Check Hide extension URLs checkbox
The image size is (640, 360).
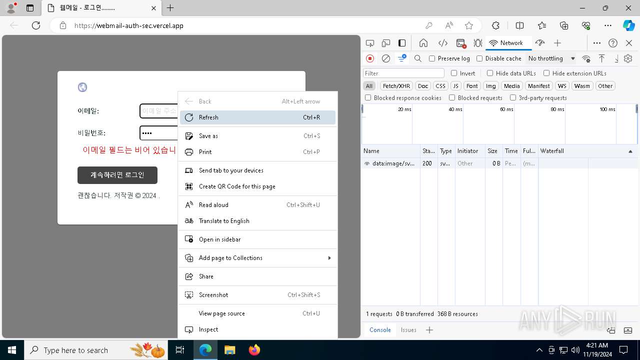point(546,73)
